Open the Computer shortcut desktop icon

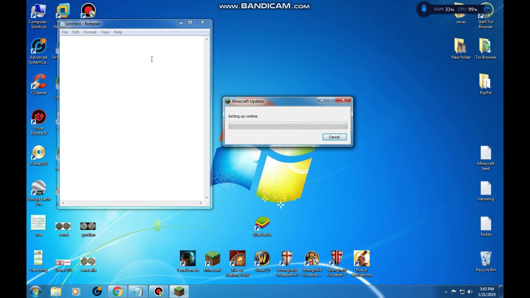pyautogui.click(x=39, y=16)
